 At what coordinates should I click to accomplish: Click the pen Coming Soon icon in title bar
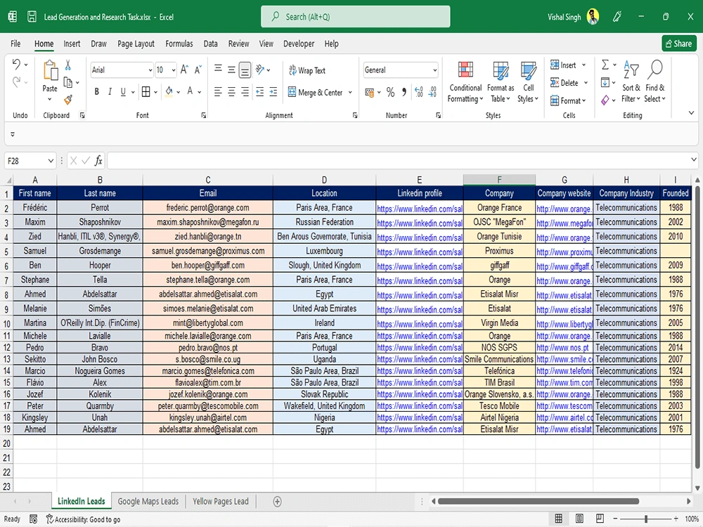pyautogui.click(x=617, y=17)
